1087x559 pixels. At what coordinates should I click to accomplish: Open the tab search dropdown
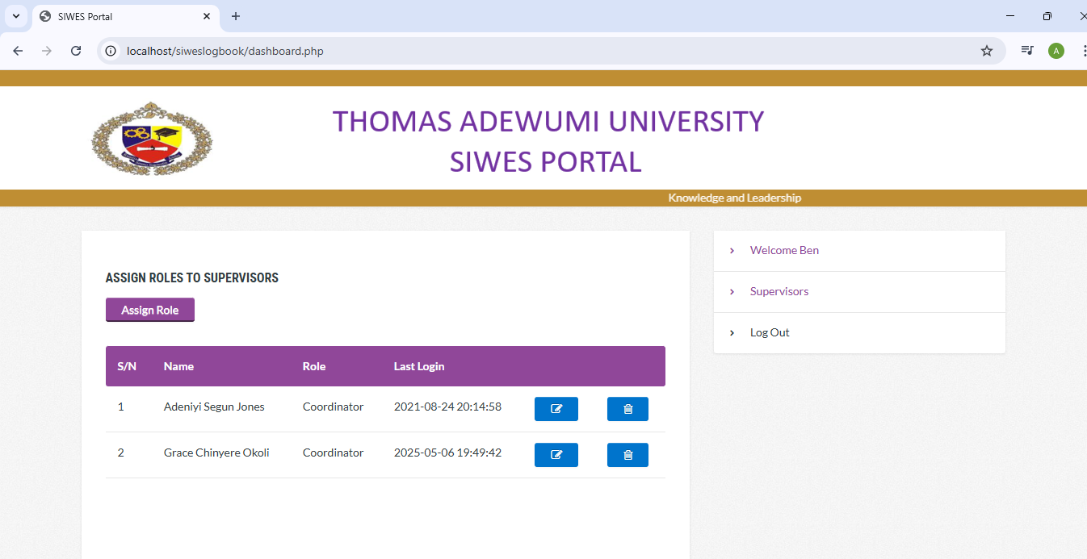click(15, 16)
